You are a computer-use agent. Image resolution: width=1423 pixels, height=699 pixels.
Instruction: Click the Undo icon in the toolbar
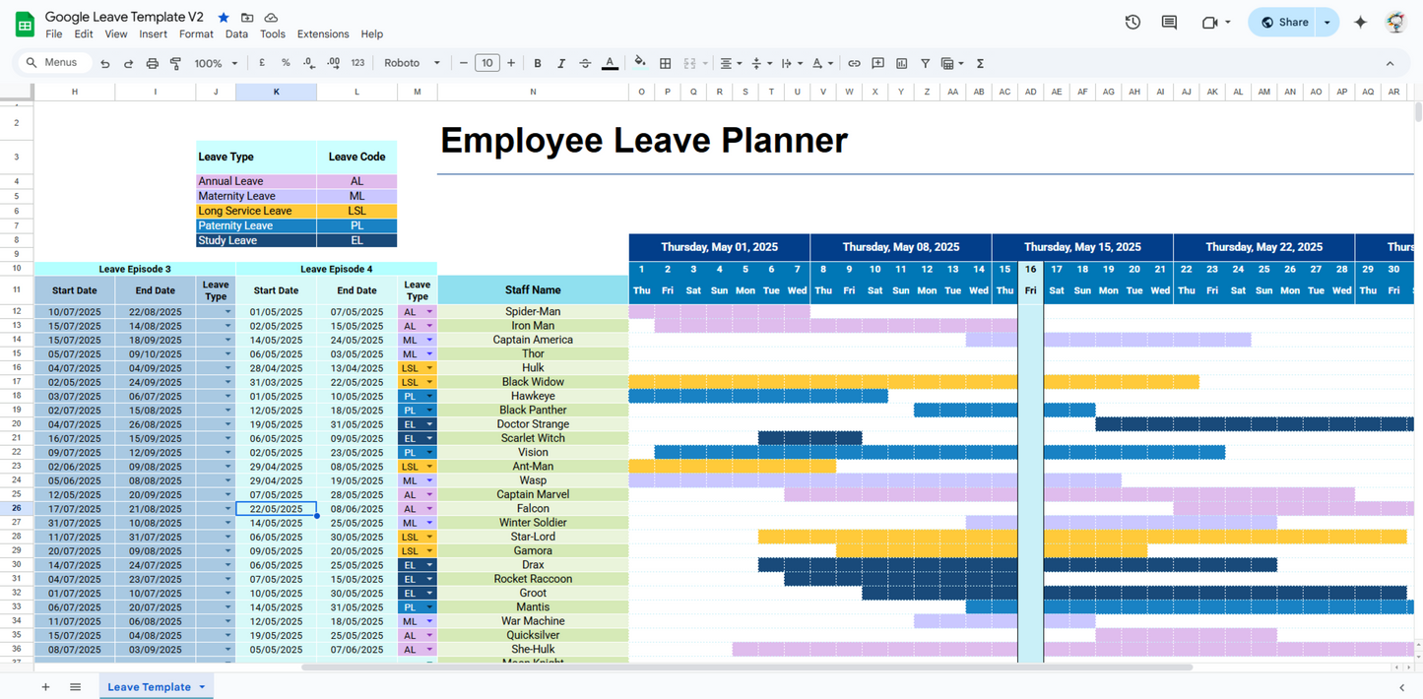[x=104, y=63]
